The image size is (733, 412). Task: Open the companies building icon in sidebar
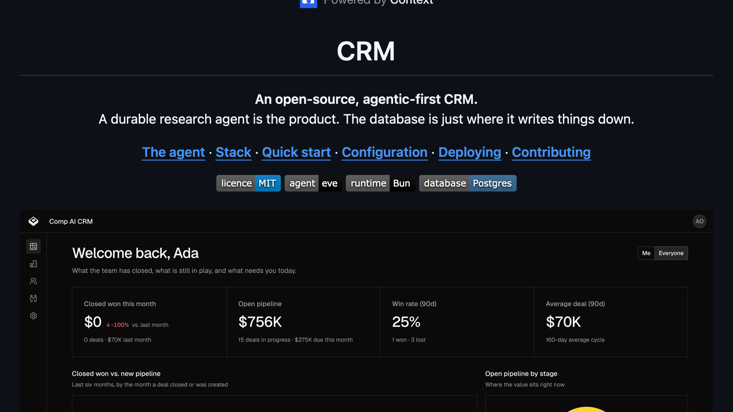tap(34, 264)
